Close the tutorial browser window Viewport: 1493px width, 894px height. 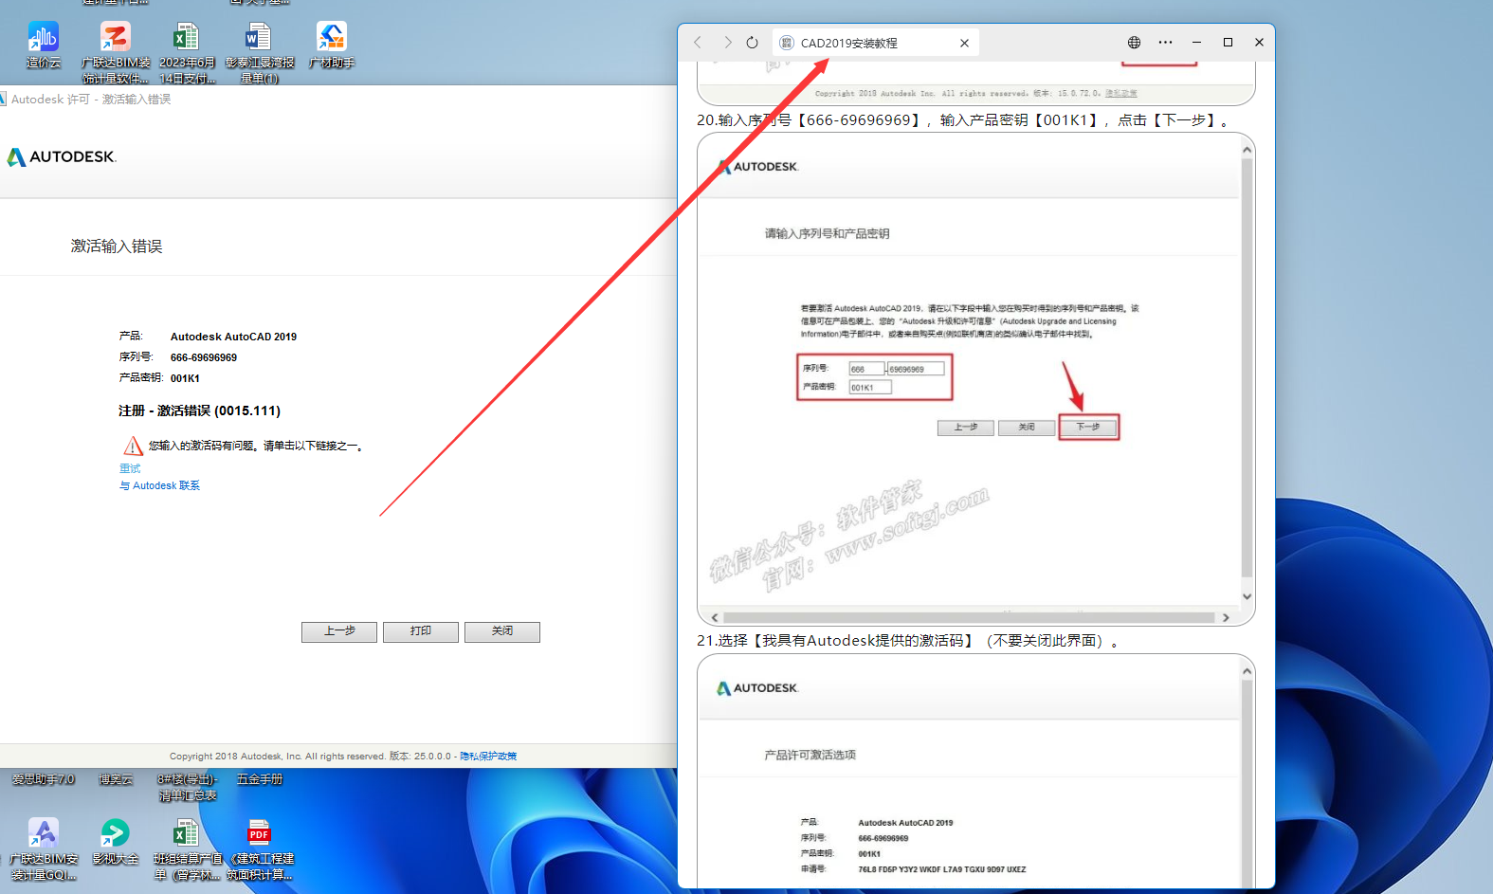(x=1259, y=42)
